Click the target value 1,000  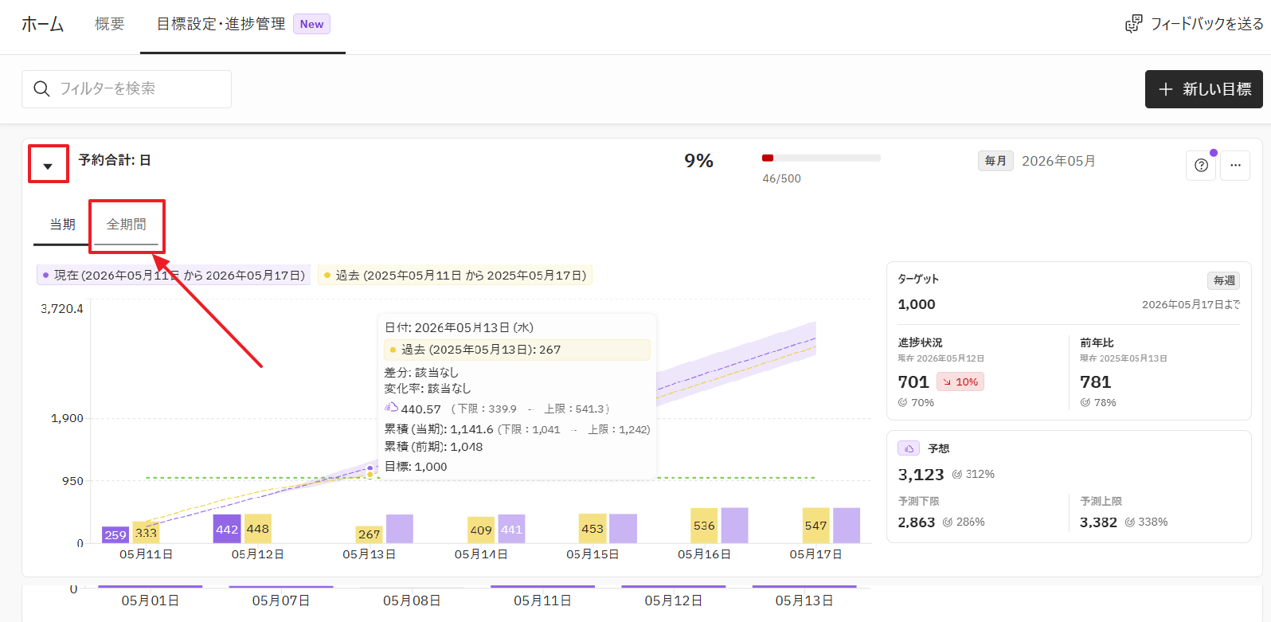pos(917,304)
